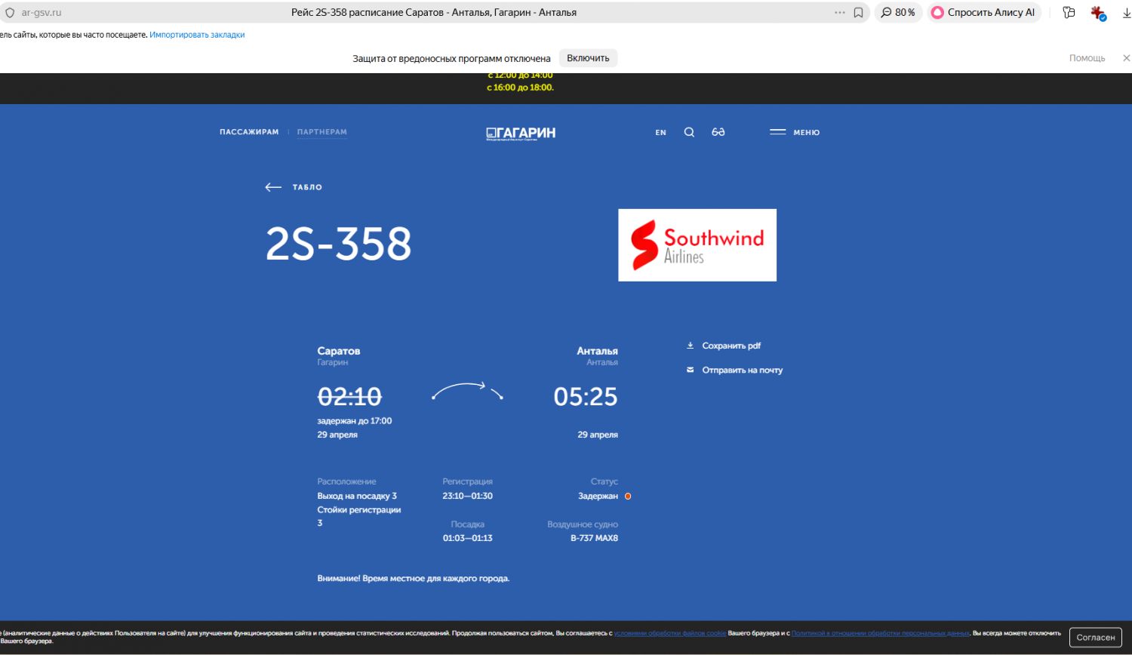Screen dimensions: 1132x655
Task: Click Отправить на почту envelope icon
Action: [690, 370]
